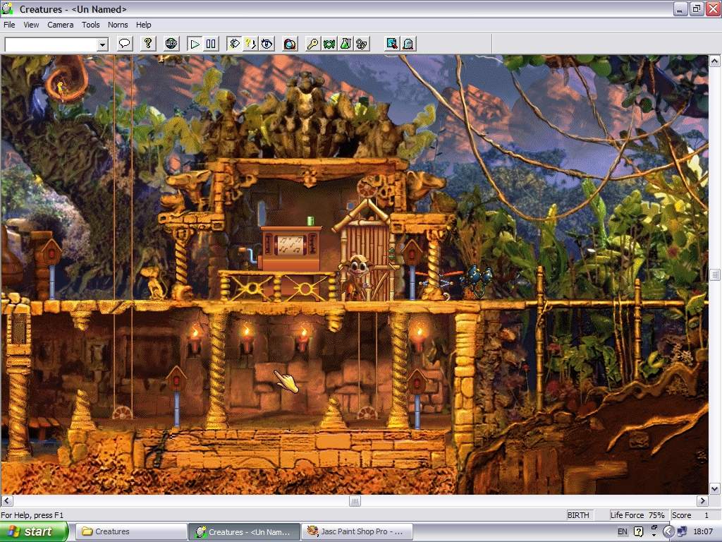Click the 'BIRTH' status bar entry

click(x=579, y=515)
